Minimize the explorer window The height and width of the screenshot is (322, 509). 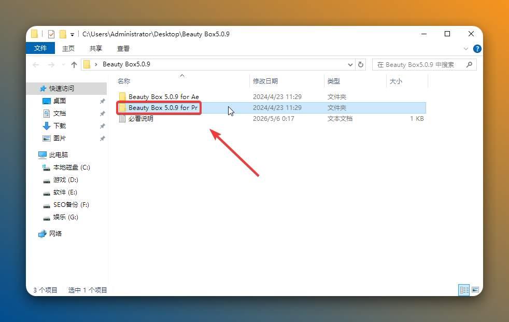coord(424,34)
